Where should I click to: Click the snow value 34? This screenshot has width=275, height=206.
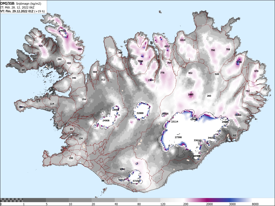click(23, 70)
